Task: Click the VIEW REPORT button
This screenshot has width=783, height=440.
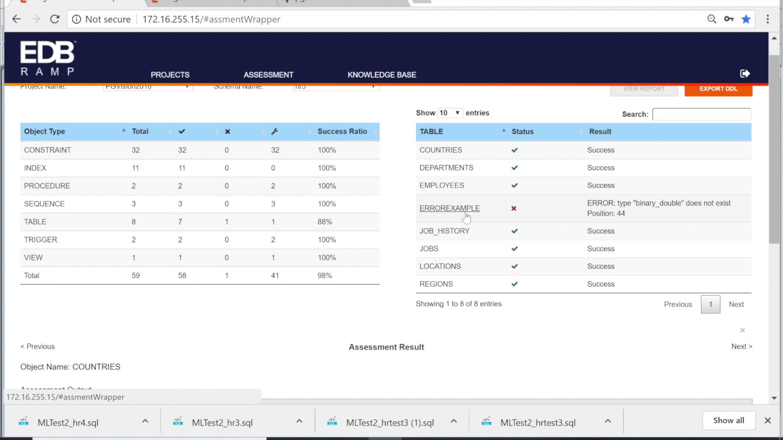Action: 644,89
